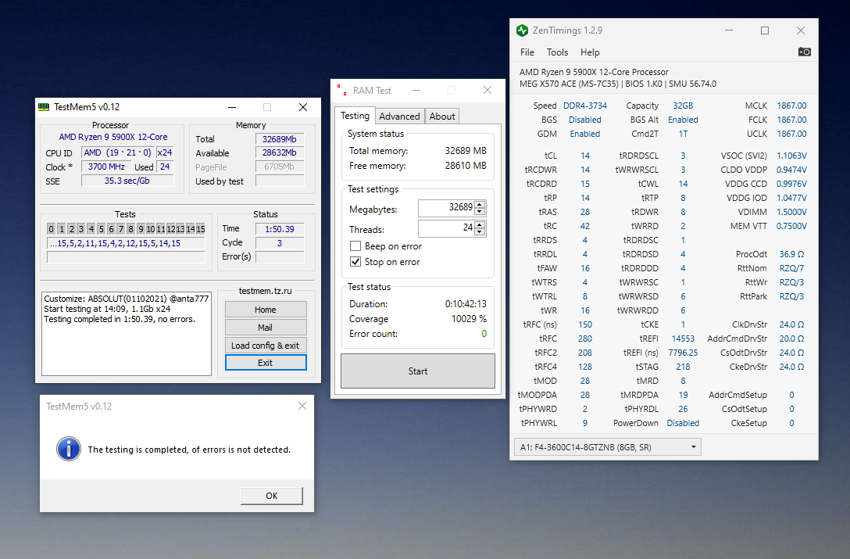Open the ZenTimings Help menu
Screen dimensions: 850x559
[x=590, y=52]
